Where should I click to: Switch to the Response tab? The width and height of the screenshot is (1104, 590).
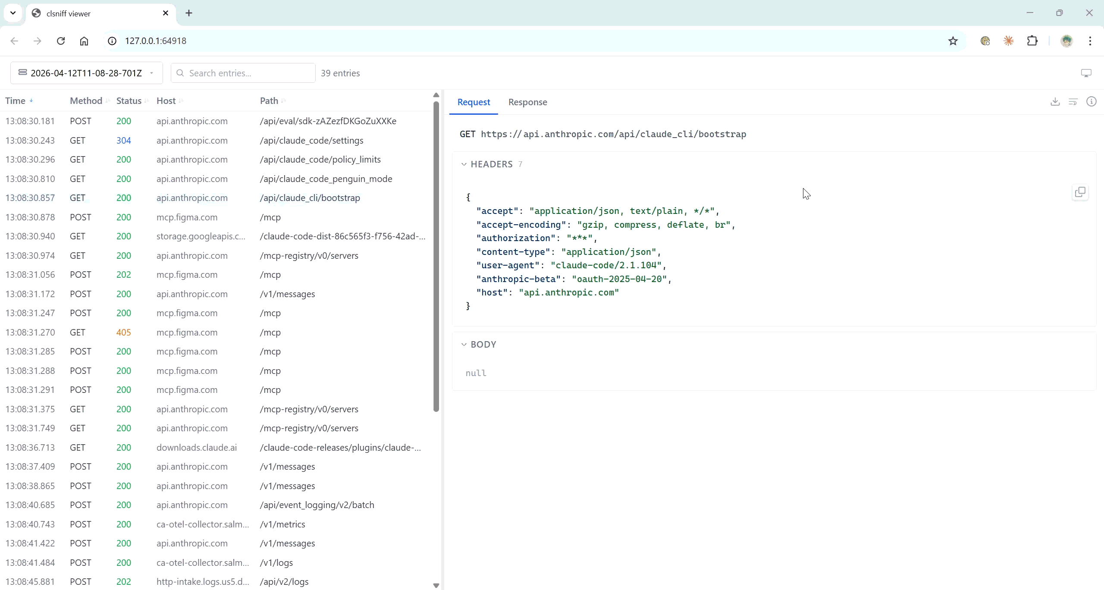coord(527,102)
